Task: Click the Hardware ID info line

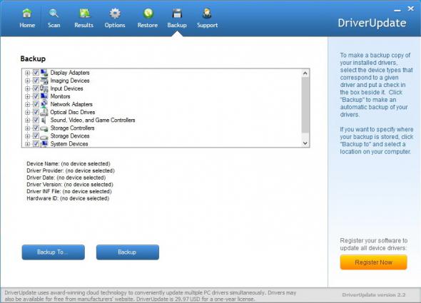Action: (68, 199)
